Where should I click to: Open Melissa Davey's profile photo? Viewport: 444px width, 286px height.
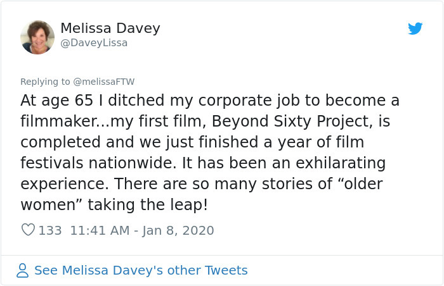click(x=37, y=37)
